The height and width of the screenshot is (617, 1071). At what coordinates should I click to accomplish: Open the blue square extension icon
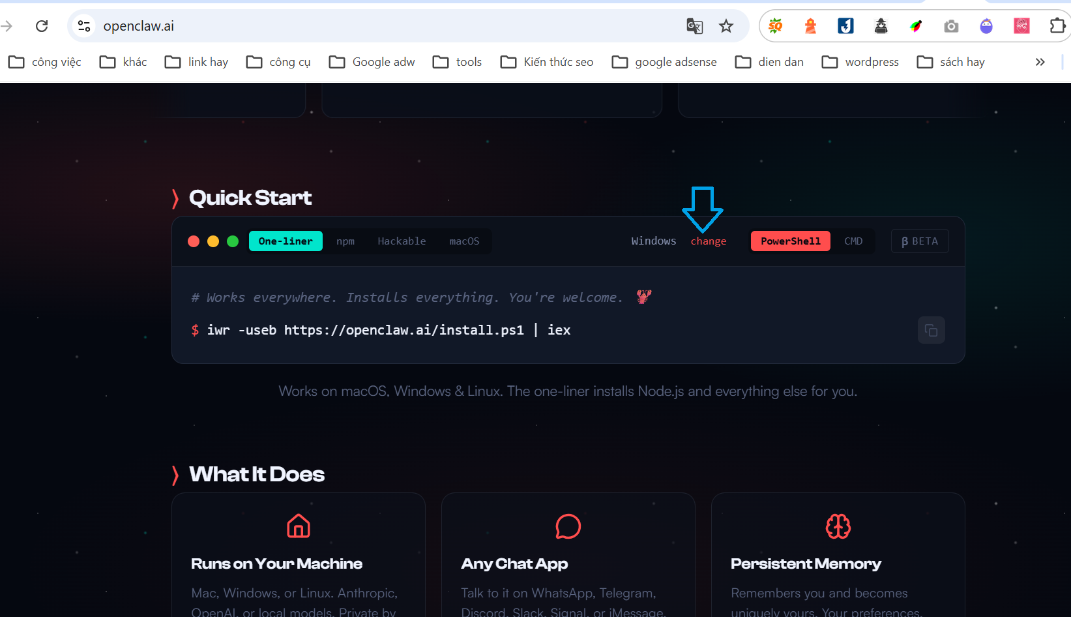845,26
